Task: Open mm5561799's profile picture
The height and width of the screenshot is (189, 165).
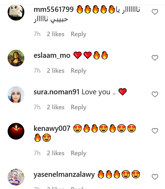Action: pos(16,12)
